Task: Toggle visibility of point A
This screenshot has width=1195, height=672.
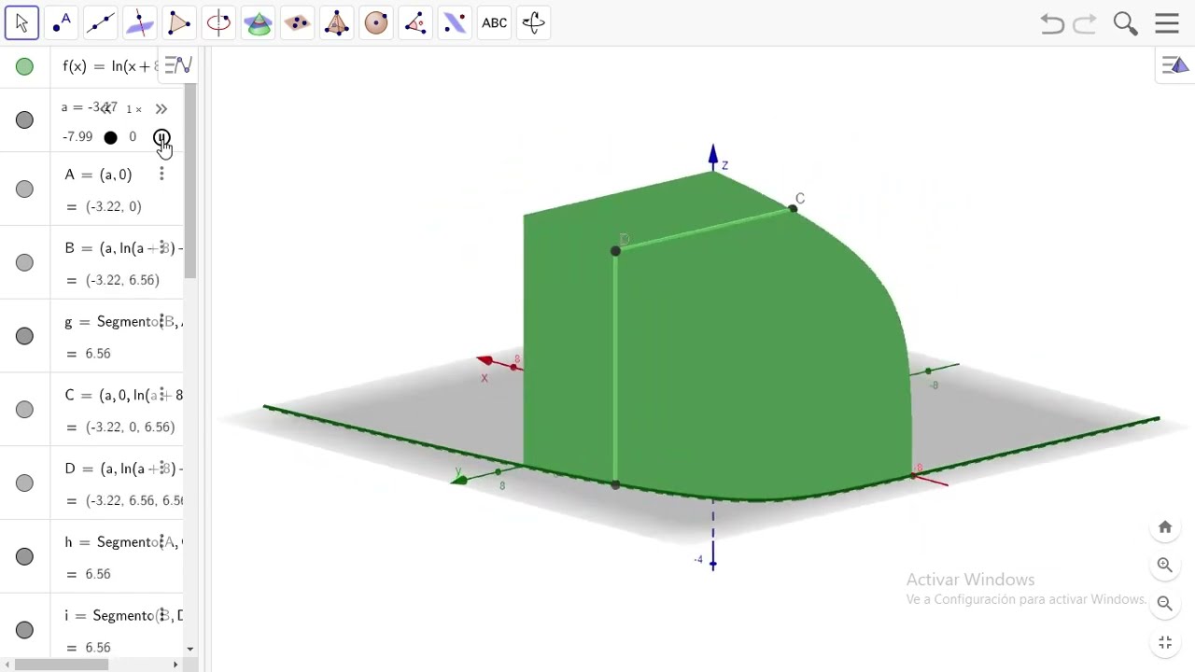Action: coord(24,189)
